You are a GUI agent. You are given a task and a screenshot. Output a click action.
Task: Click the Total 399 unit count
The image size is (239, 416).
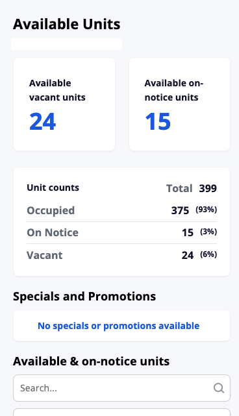click(x=192, y=188)
